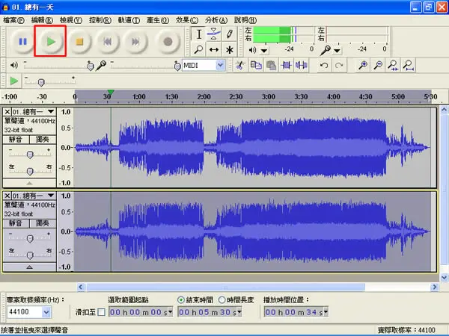
Task: Select the 時間長度 radio button
Action: pyautogui.click(x=222, y=299)
